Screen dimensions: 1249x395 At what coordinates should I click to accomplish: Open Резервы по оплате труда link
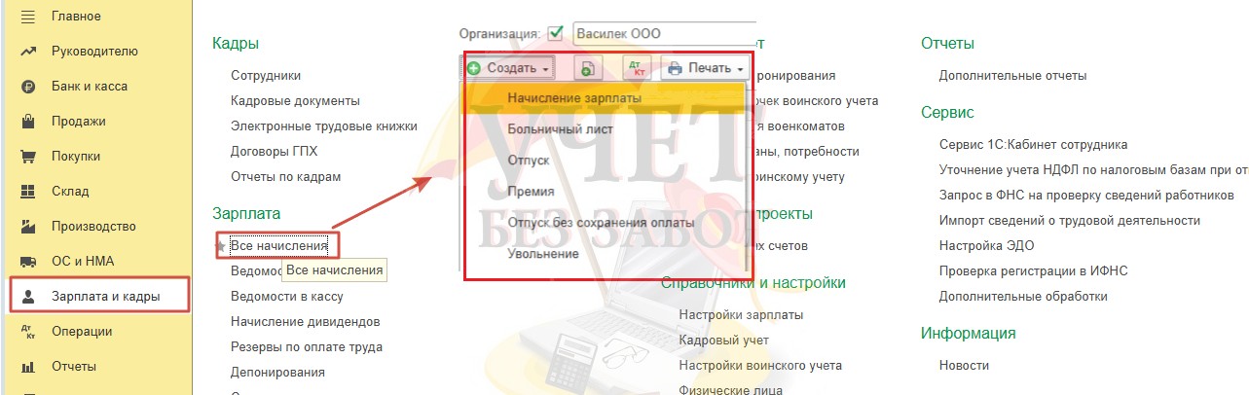[x=307, y=346]
